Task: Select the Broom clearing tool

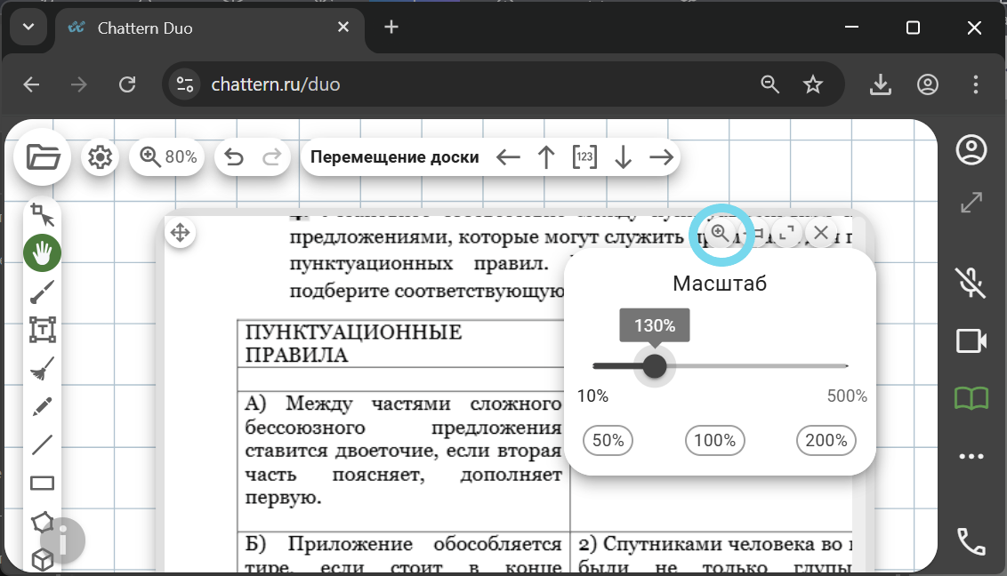Action: pos(41,368)
